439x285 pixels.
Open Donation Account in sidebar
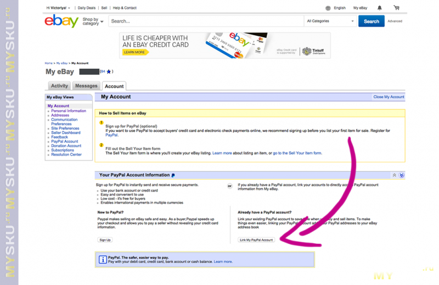[x=66, y=146]
